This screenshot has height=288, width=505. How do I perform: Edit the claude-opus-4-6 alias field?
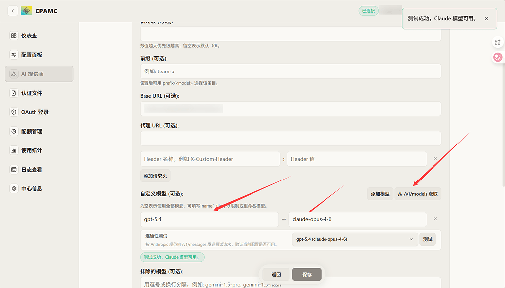tap(358, 219)
